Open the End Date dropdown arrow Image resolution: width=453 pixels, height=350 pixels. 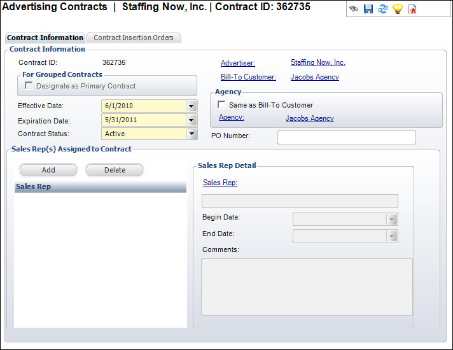click(x=392, y=236)
